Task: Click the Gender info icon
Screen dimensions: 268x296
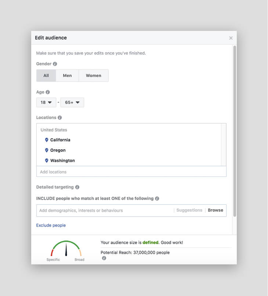Action: [55, 64]
